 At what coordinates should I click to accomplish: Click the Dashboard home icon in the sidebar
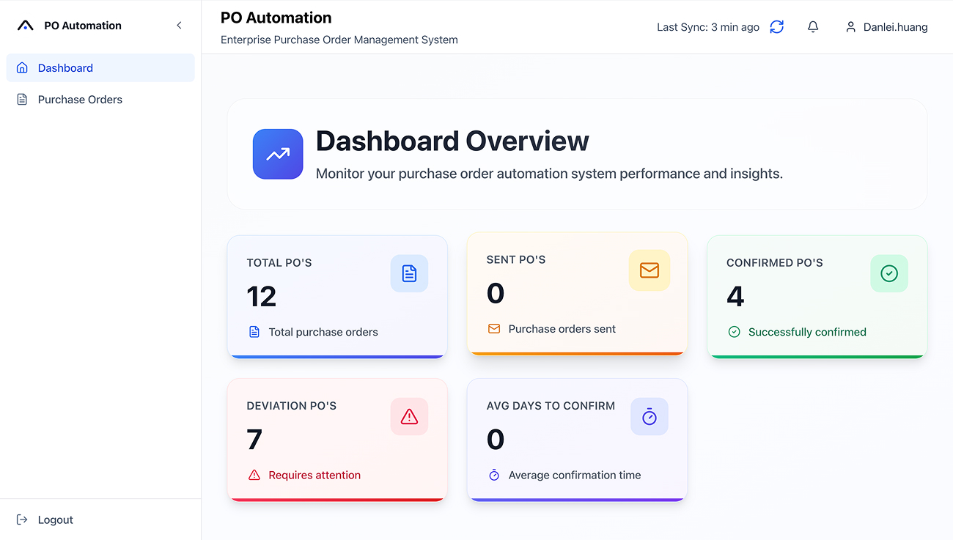(x=22, y=67)
